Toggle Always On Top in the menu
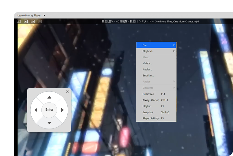 [x=156, y=100]
